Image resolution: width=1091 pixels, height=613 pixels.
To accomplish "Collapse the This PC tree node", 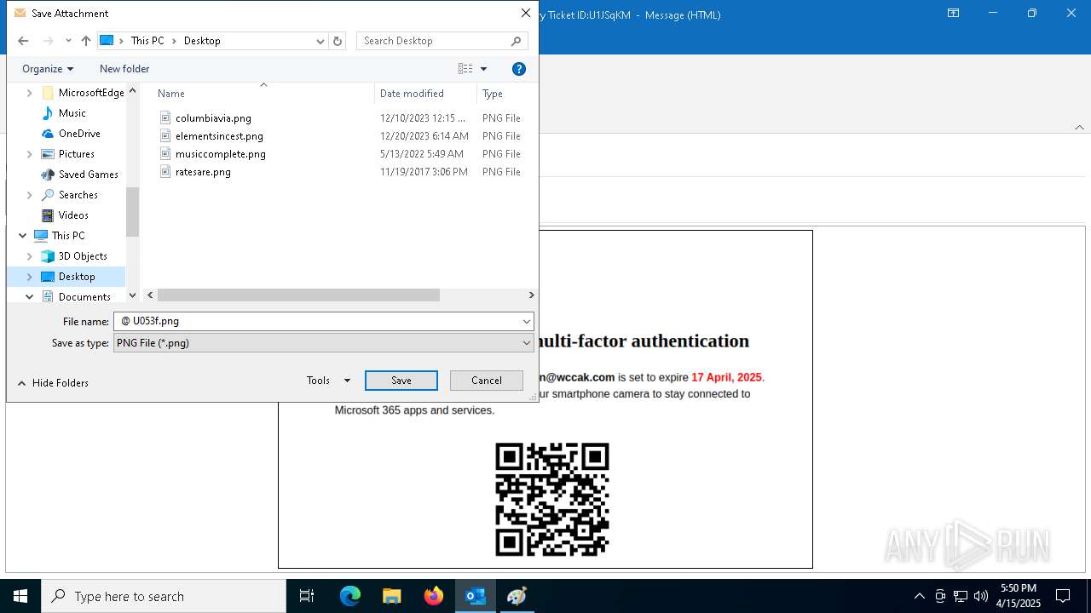I will coord(23,236).
